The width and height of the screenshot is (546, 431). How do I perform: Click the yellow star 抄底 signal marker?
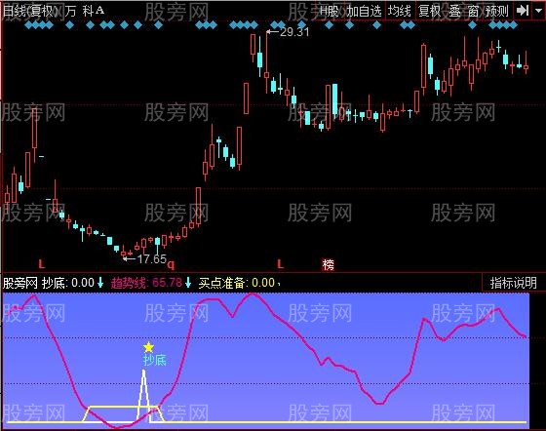[x=148, y=347]
